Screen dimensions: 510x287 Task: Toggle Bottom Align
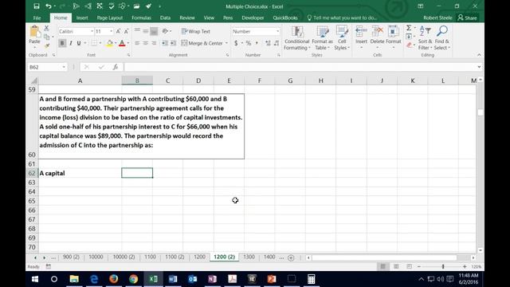pyautogui.click(x=154, y=31)
